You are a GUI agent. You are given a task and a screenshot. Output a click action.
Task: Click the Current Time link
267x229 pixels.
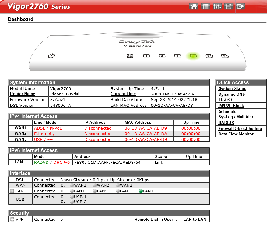[x=123, y=94]
